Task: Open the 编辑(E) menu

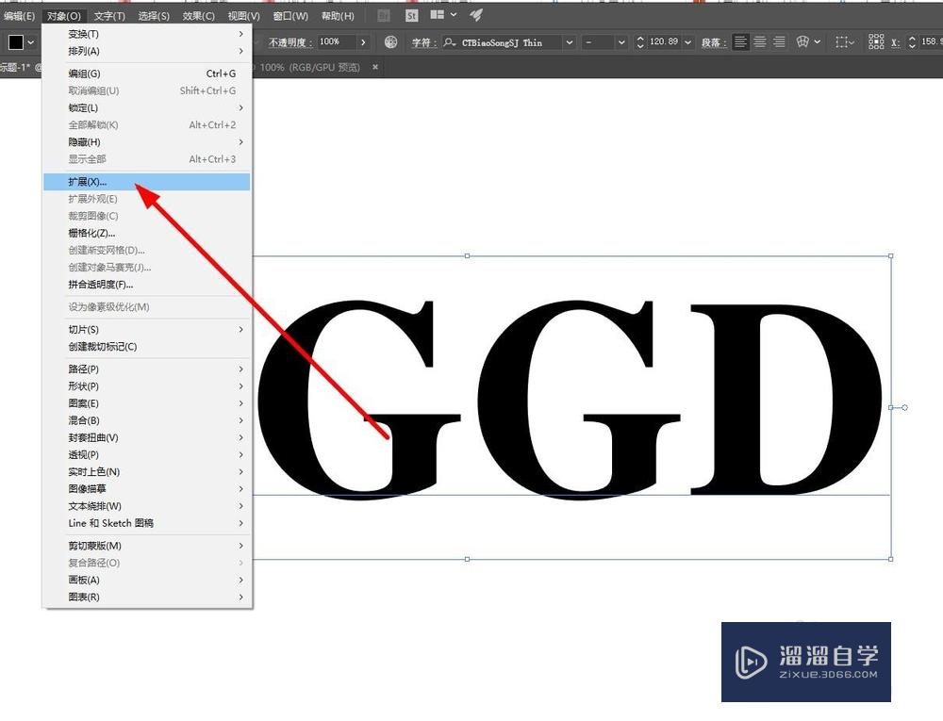Action: coord(19,16)
